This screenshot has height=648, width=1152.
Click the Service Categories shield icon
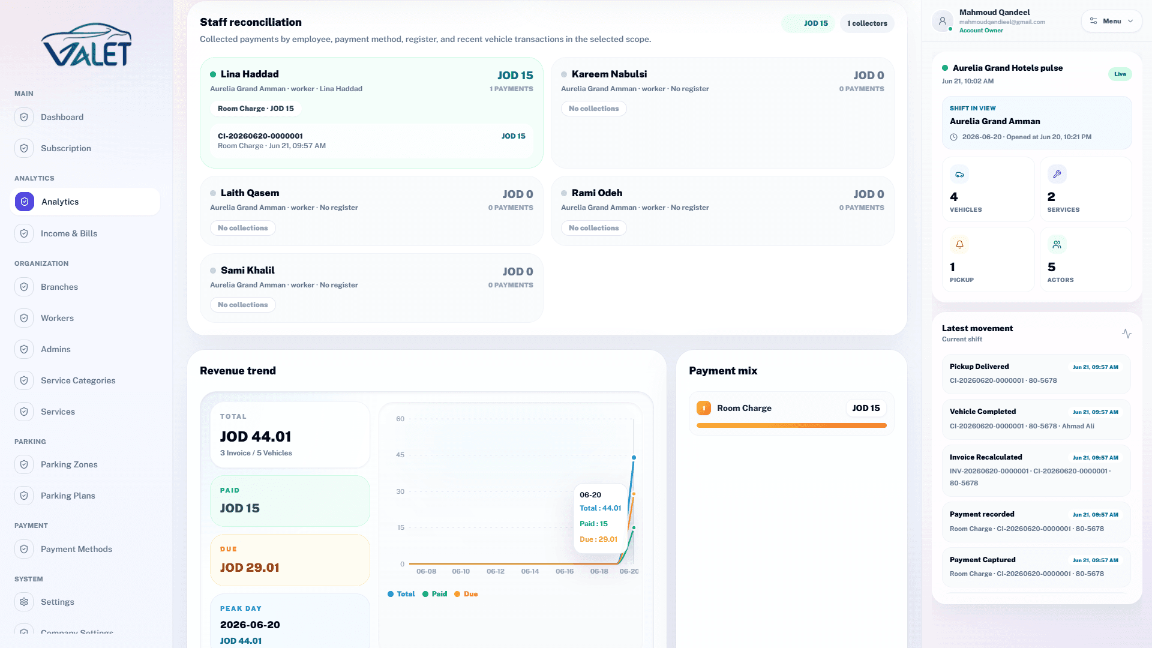[x=24, y=380]
